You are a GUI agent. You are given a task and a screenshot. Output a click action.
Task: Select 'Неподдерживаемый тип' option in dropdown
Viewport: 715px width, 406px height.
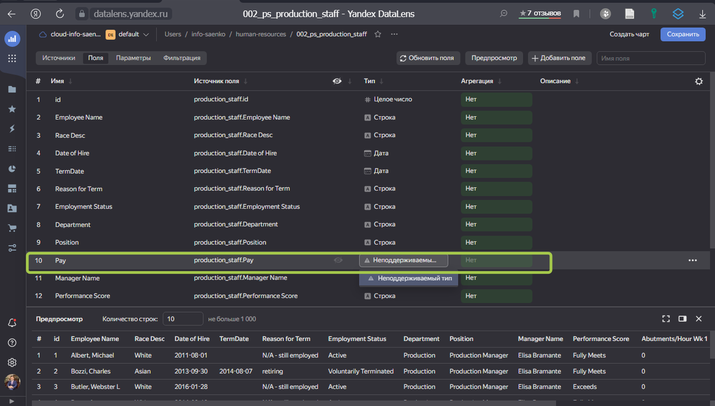point(409,278)
